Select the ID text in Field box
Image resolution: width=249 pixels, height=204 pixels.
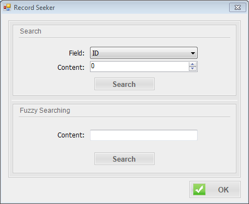96,53
